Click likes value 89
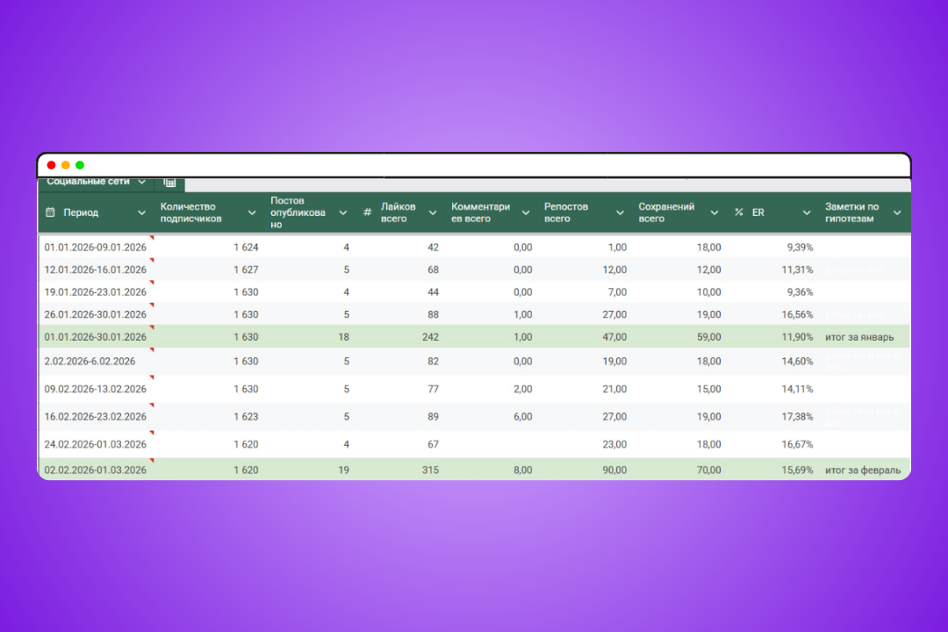The image size is (948, 632). 433,417
